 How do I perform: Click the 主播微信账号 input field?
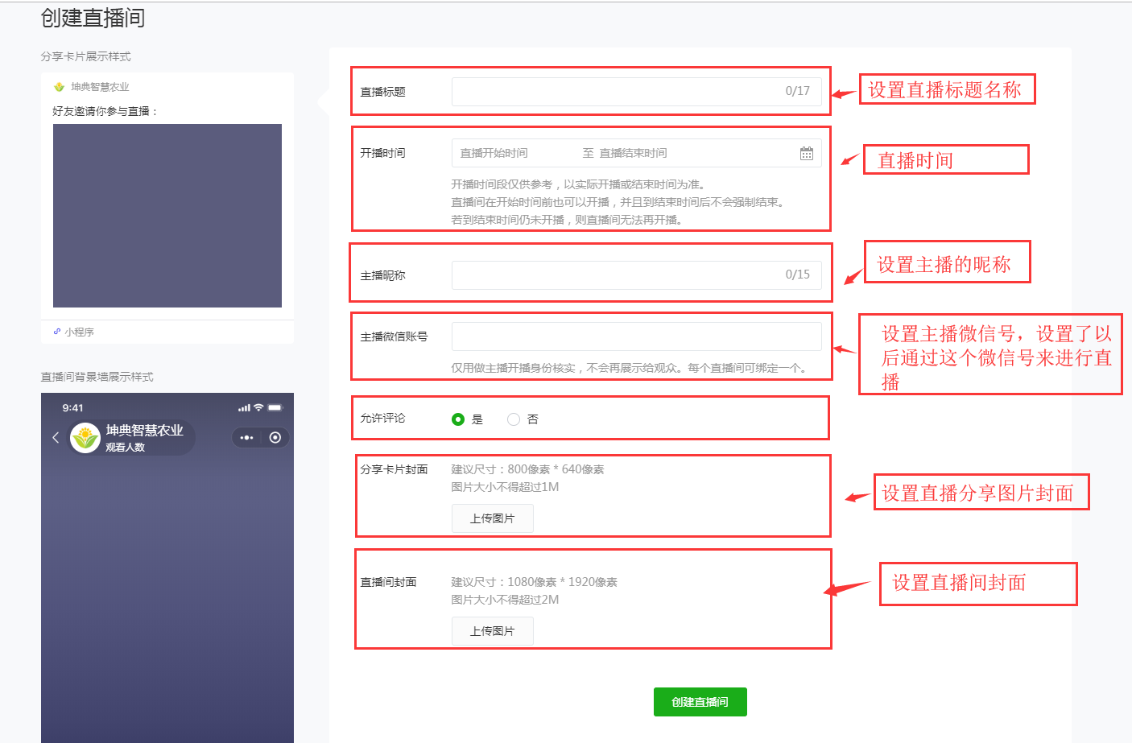tap(636, 336)
